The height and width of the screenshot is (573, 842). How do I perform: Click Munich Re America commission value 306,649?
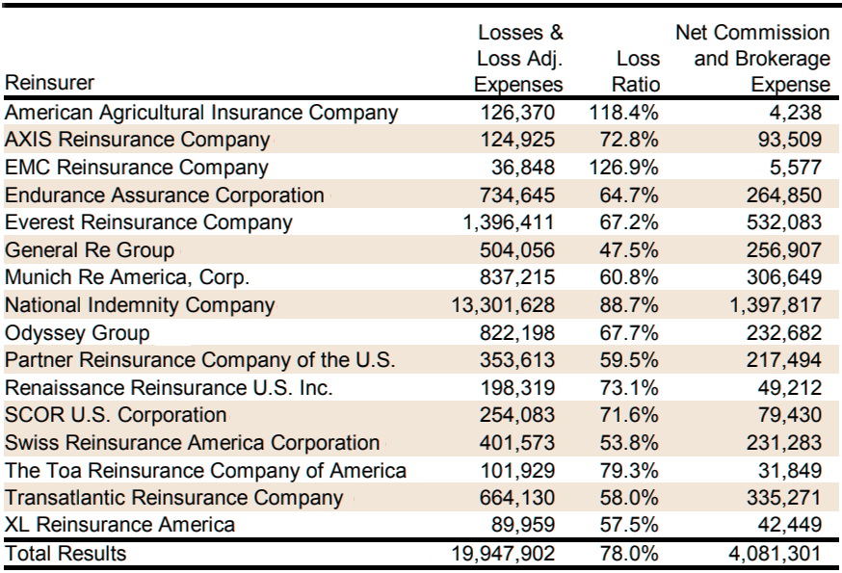click(x=784, y=277)
